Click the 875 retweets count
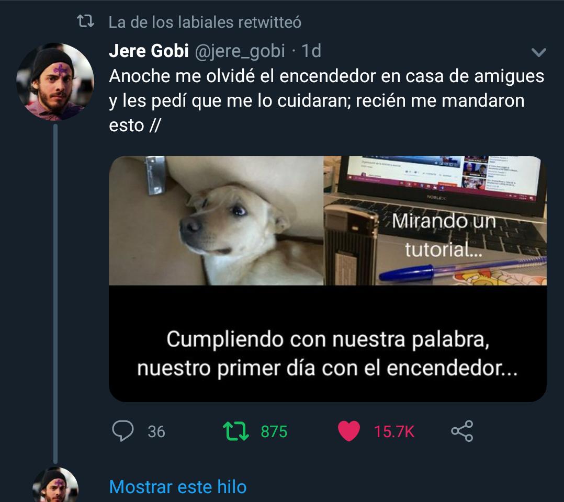This screenshot has height=502, width=564. coord(274,431)
